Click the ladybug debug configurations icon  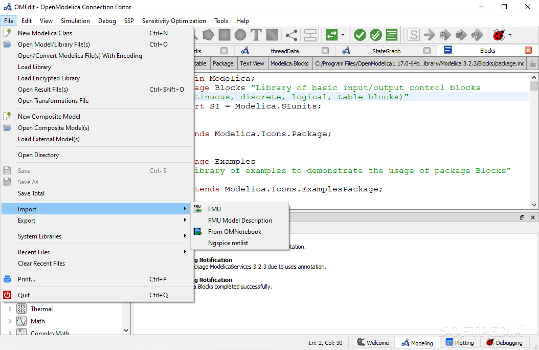click(499, 35)
